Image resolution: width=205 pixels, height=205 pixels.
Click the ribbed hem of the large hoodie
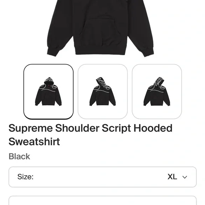click(x=100, y=50)
